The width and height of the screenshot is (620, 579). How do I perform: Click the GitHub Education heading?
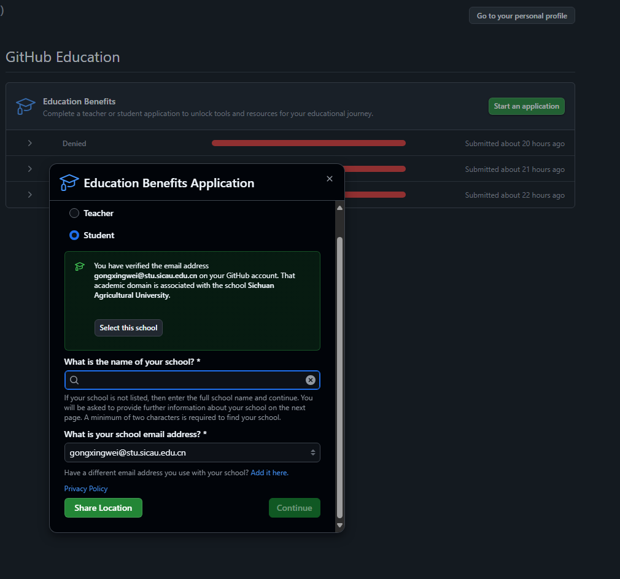63,57
